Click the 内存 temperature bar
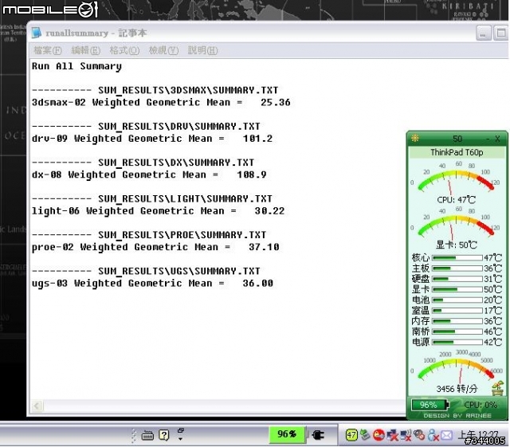The height and width of the screenshot is (447, 510). (x=457, y=321)
